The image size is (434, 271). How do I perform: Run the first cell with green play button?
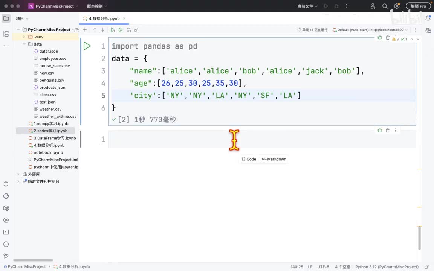87,46
